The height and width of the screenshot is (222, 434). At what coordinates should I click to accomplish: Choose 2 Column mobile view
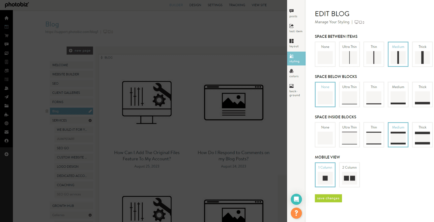pos(349,175)
